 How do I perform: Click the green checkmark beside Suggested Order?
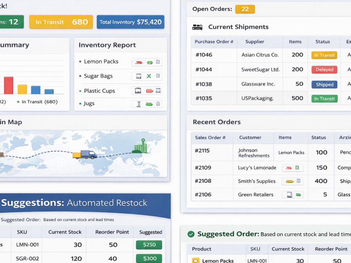click(191, 234)
